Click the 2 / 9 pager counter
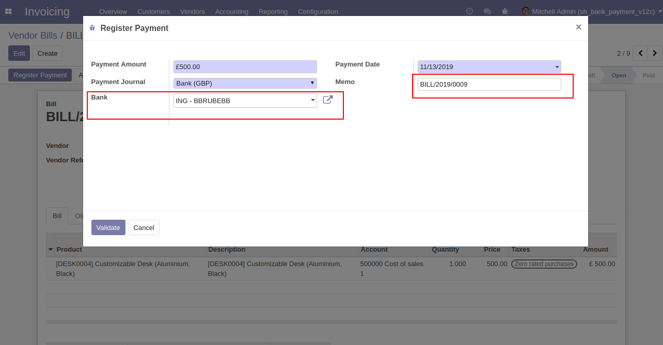This screenshot has height=345, width=663. pyautogui.click(x=623, y=53)
